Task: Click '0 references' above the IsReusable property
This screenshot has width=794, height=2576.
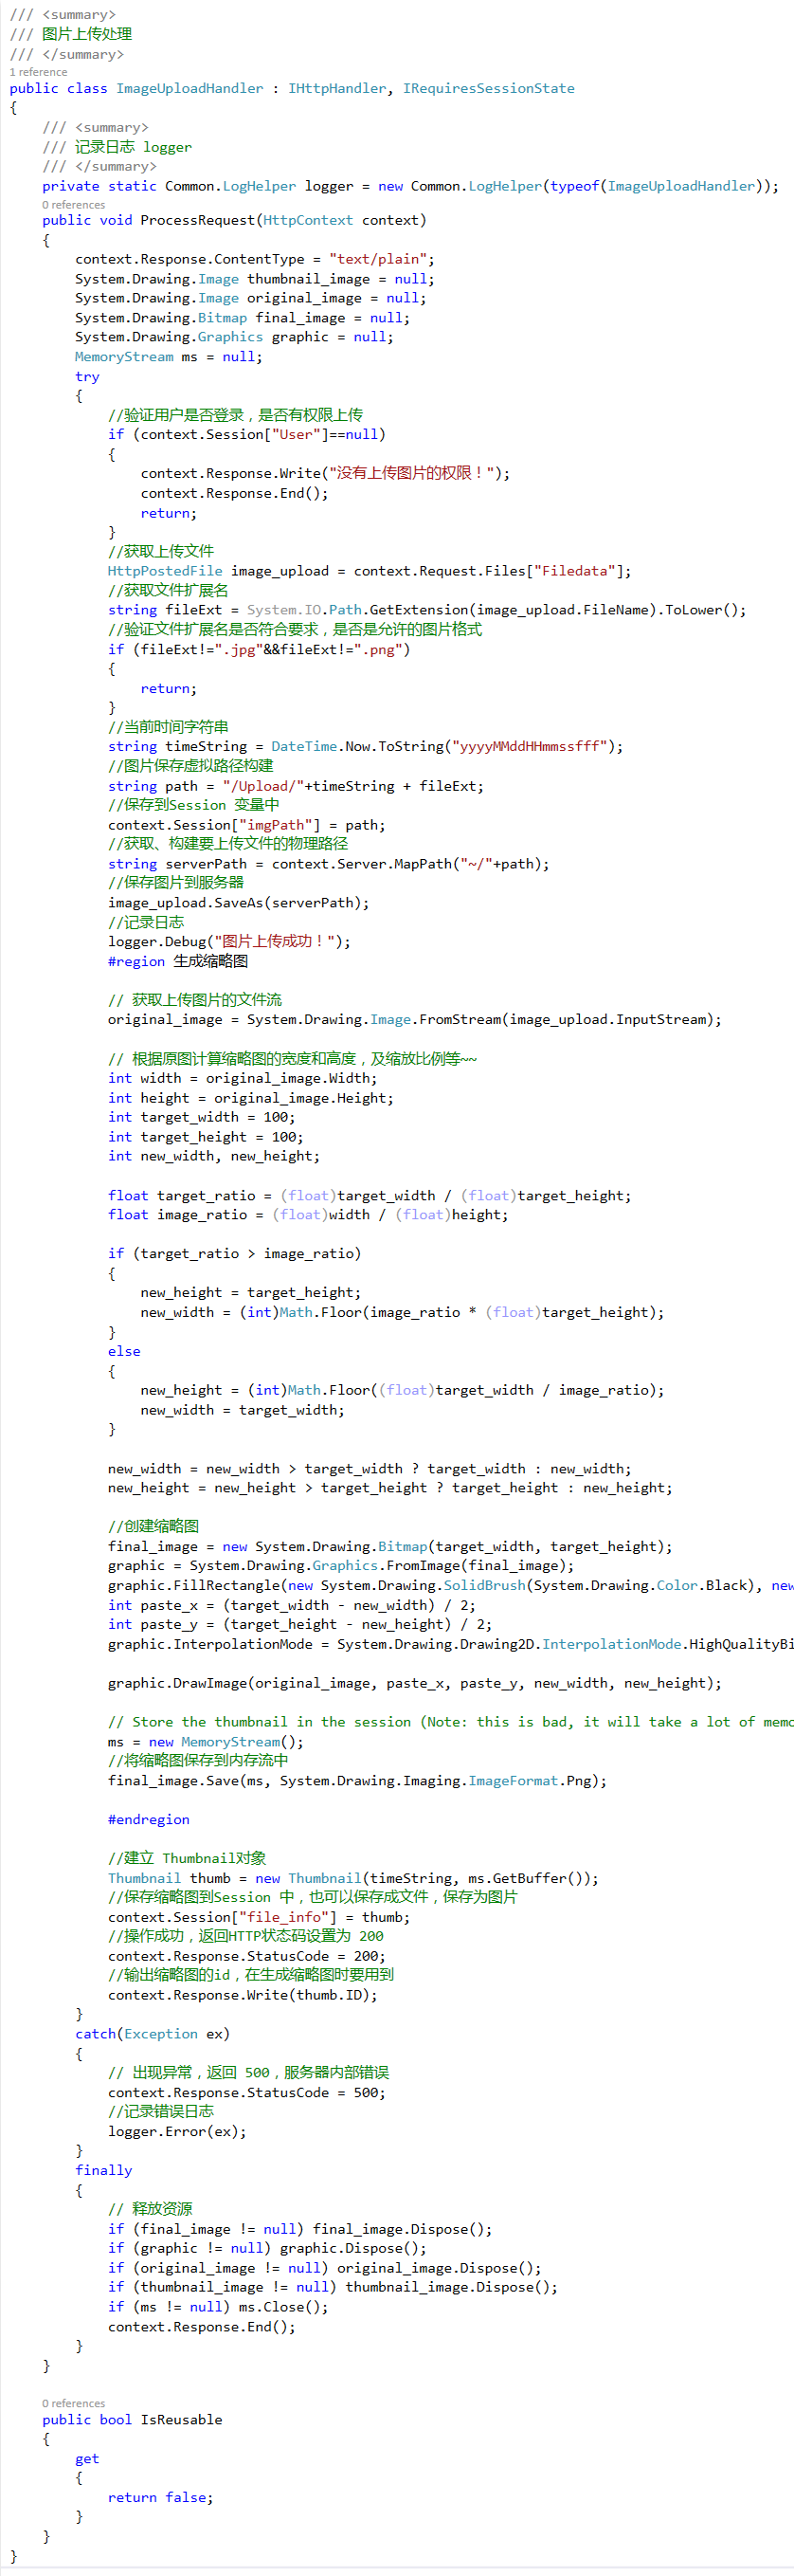Action: coord(73,2403)
